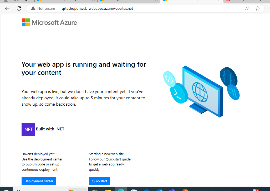The height and width of the screenshot is (191, 270).
Task: Open Read aloud in the address bar
Action: (247, 8)
